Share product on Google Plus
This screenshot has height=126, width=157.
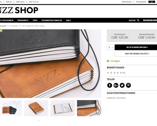116,85
